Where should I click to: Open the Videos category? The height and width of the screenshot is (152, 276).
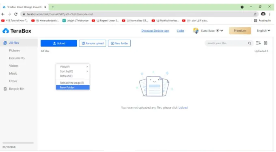[x=14, y=66]
